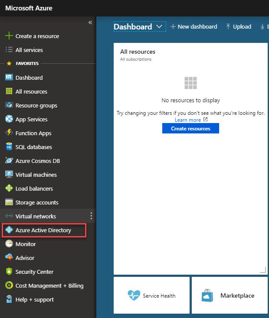This screenshot has width=269, height=318.
Task: Grab the All resources tile corner handle
Action: point(263,270)
